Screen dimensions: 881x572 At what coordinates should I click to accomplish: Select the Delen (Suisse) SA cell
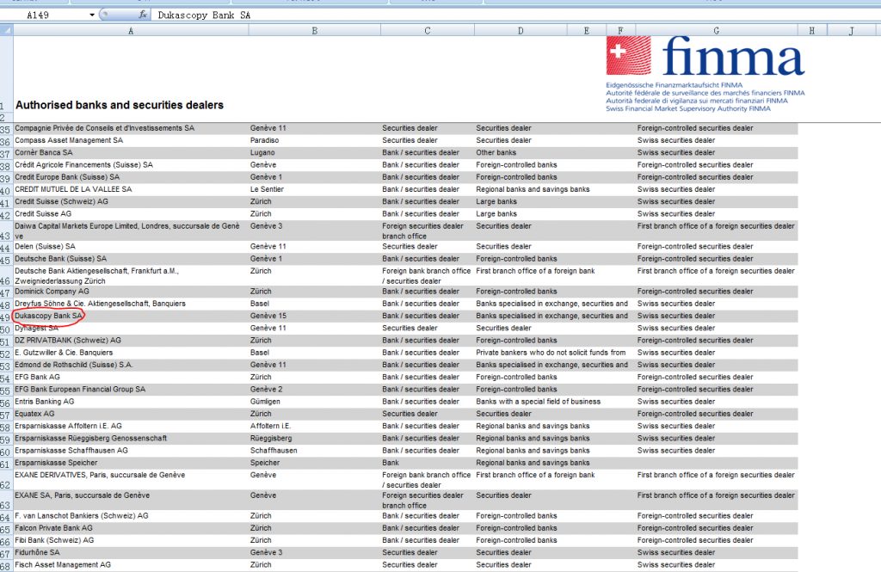click(x=131, y=247)
